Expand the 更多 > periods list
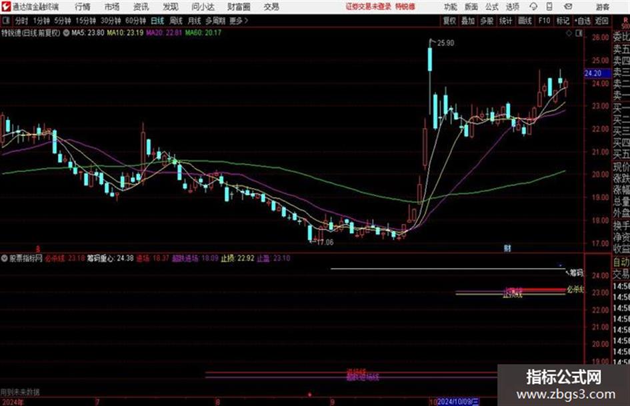The image size is (630, 406). point(239,21)
